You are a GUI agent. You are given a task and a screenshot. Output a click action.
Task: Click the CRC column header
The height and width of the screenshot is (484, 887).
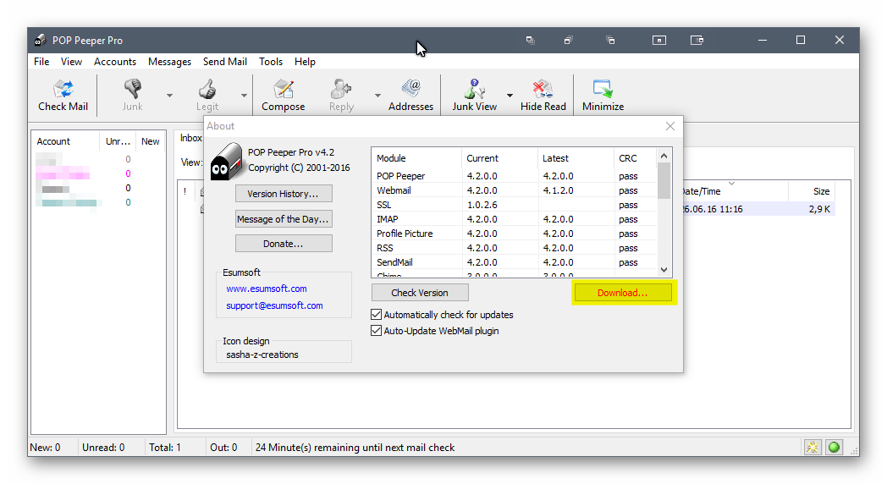[636, 158]
